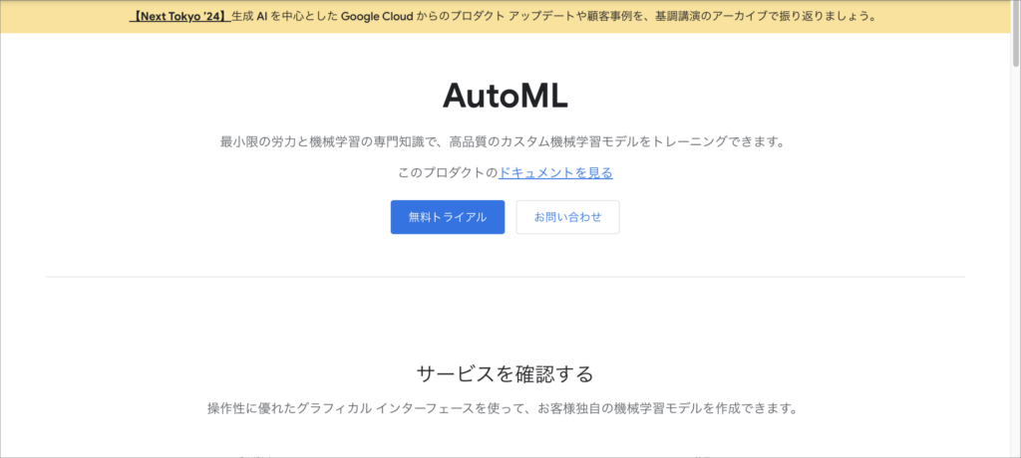
Task: Click the 操作性に優れたグラフィカル description text
Action: click(503, 408)
